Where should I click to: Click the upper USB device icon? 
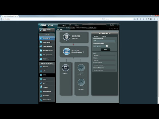(81, 68)
